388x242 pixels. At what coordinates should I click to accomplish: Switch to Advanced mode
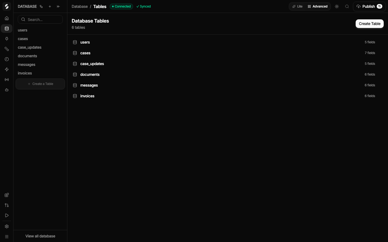click(318, 6)
